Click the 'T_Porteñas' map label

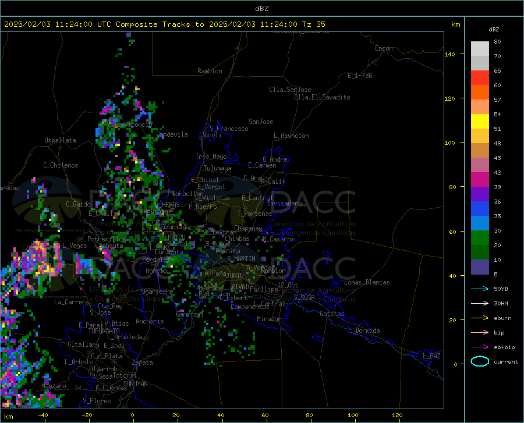click(254, 214)
